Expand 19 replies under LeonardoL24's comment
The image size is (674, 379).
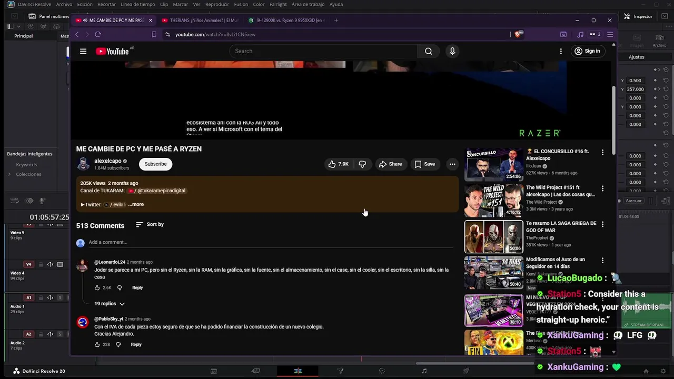[110, 304]
